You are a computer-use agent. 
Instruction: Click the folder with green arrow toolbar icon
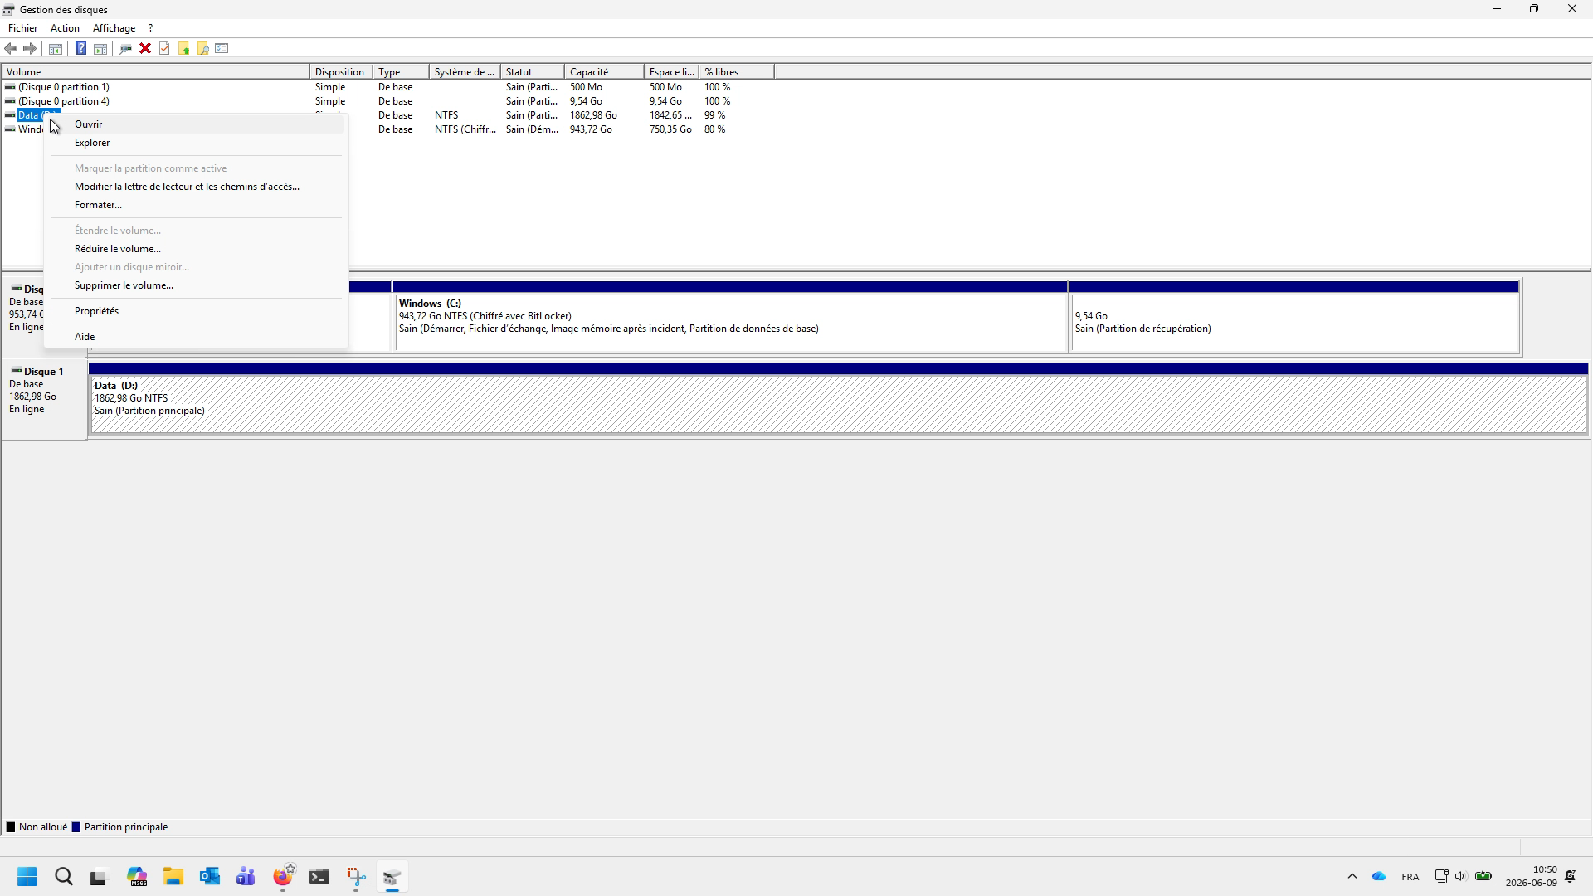tap(183, 49)
